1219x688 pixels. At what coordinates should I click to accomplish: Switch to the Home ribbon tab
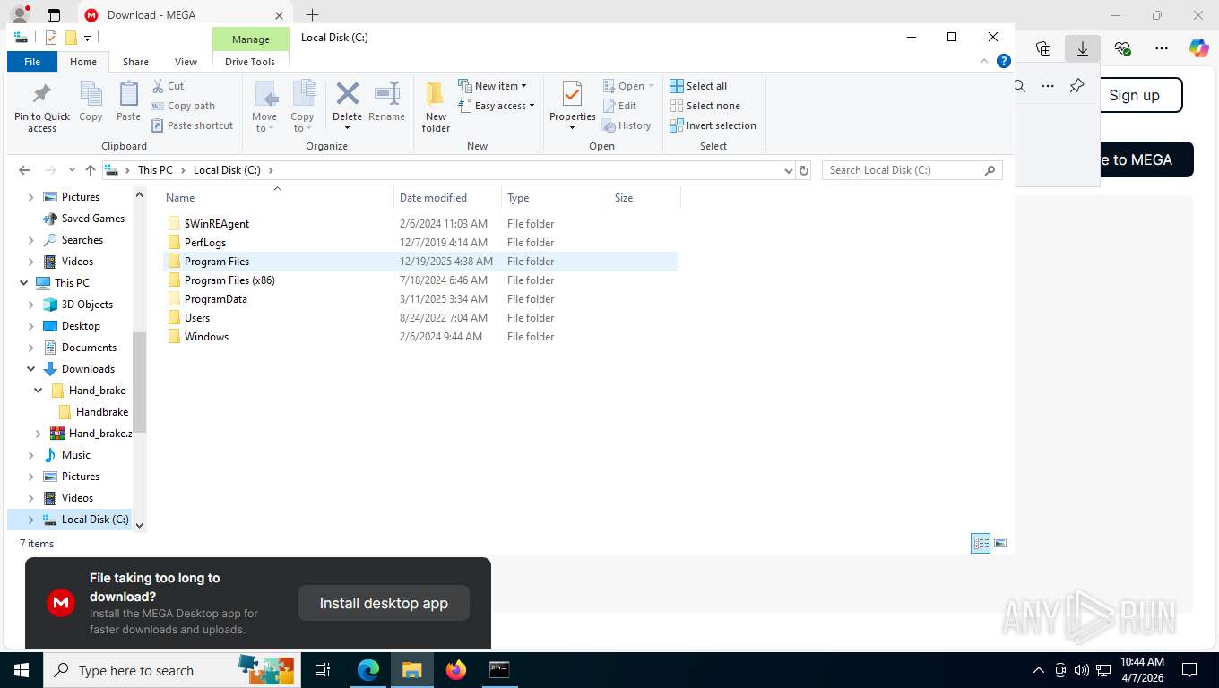tap(83, 62)
